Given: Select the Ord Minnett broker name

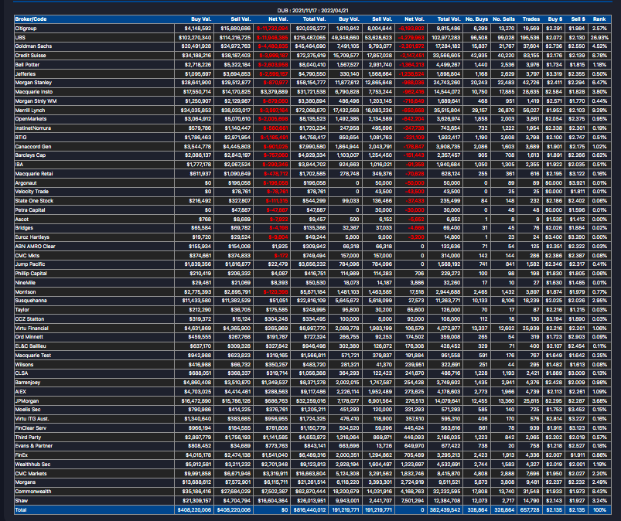Looking at the screenshot, I should 29,337.
